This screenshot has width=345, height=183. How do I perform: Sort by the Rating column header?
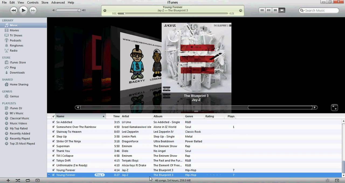tap(214, 116)
